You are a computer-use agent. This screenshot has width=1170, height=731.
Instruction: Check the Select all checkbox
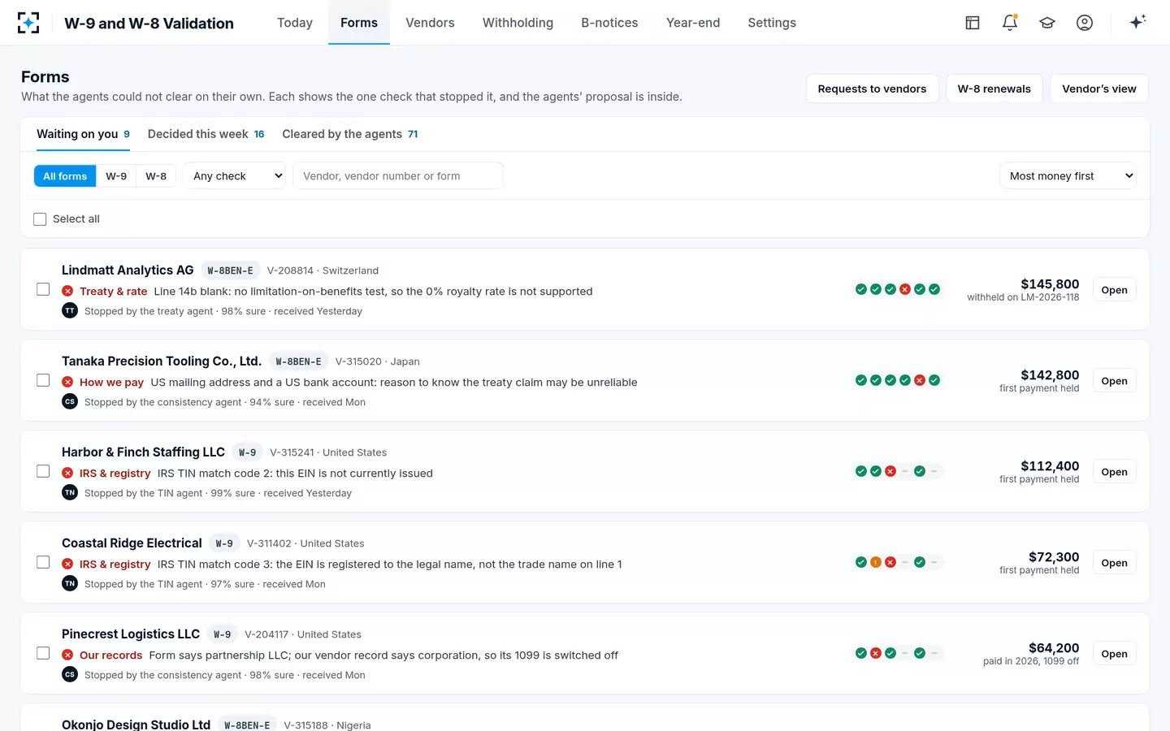pos(40,219)
